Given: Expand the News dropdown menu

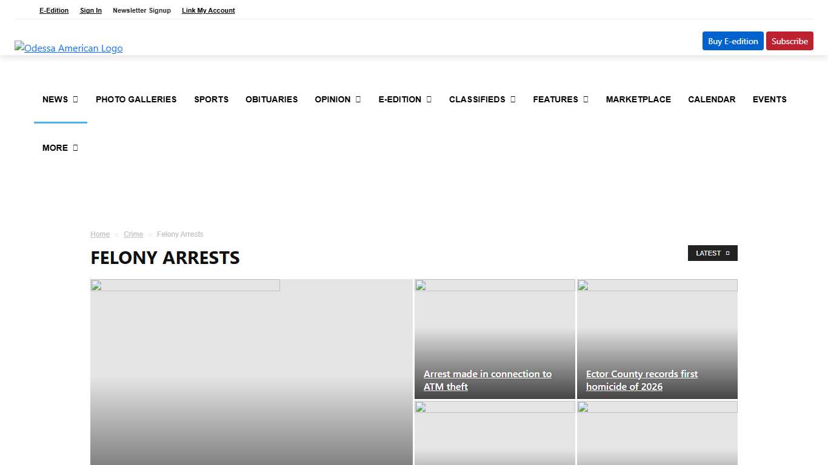Looking at the screenshot, I should click(60, 99).
